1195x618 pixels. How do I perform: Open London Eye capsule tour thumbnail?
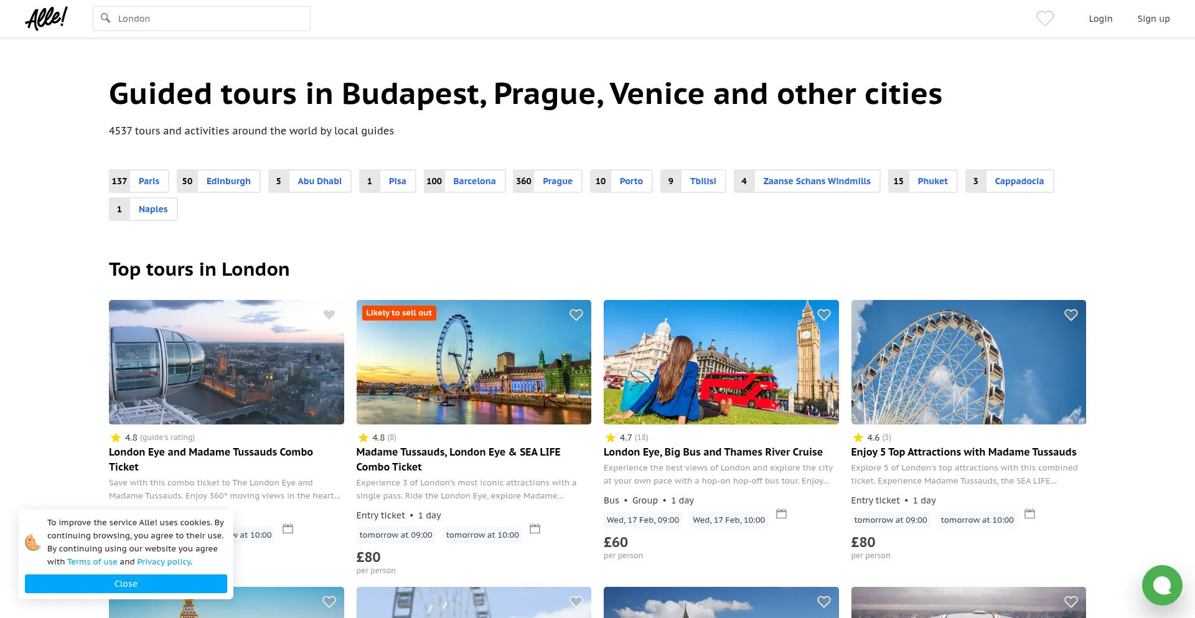point(227,362)
